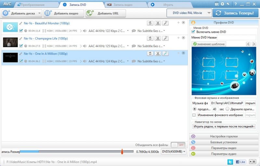Screen dimensions: 260x166
Task: Remove Beautiful Monster with its X icon
Action: tap(183, 23)
